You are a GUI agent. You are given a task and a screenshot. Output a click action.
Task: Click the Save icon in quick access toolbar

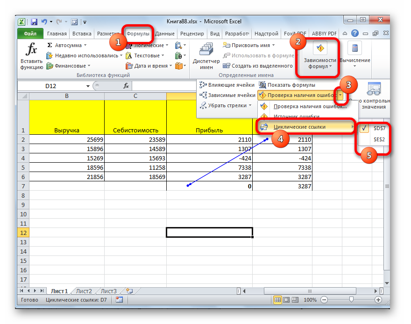coord(34,22)
